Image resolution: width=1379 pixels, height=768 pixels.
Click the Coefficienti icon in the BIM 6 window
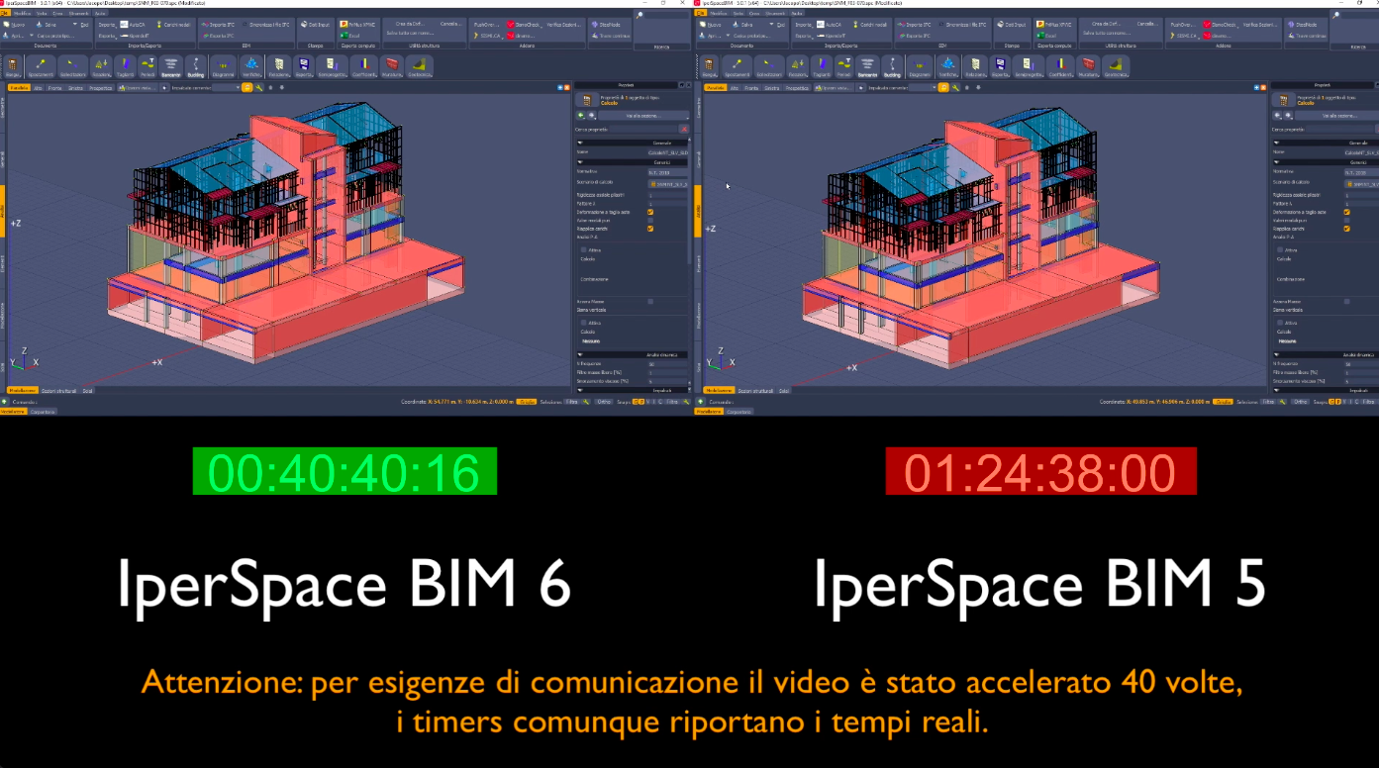pyautogui.click(x=364, y=66)
